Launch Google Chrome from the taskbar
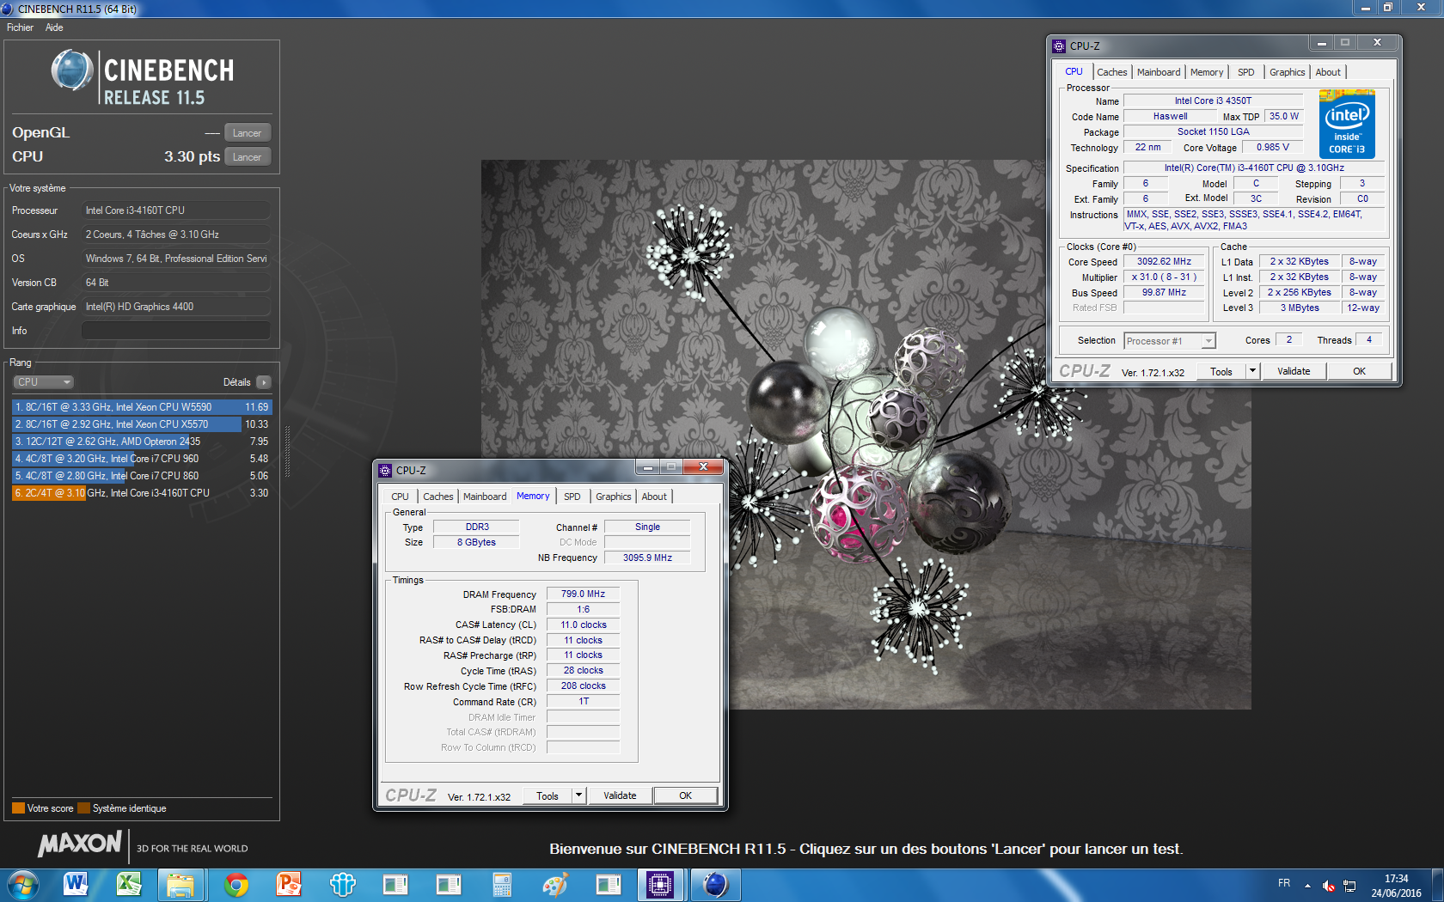The height and width of the screenshot is (902, 1444). tap(236, 884)
